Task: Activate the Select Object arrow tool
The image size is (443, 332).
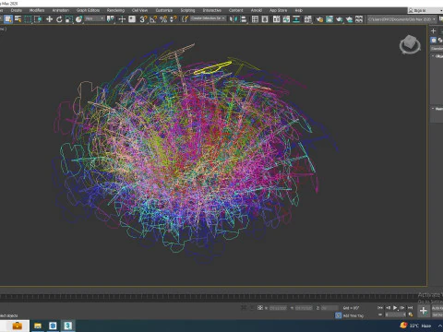Action: coord(8,19)
